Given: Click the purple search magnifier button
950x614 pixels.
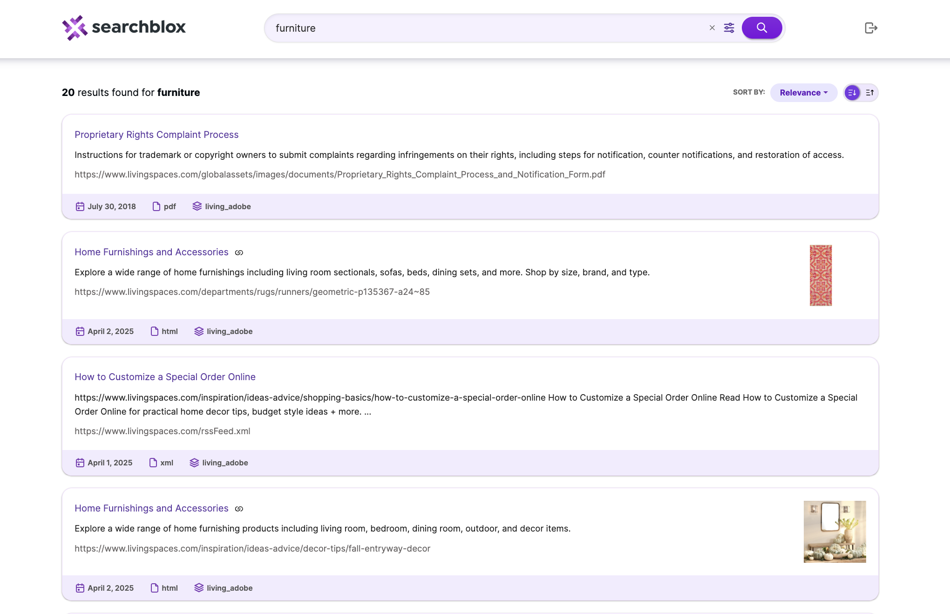Looking at the screenshot, I should click(761, 28).
